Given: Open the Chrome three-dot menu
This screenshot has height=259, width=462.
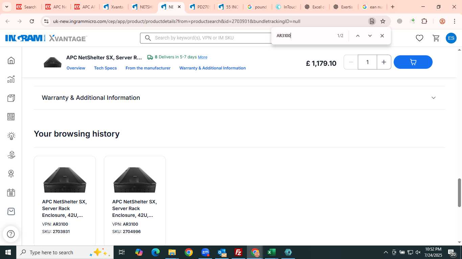Looking at the screenshot, I should (x=454, y=21).
